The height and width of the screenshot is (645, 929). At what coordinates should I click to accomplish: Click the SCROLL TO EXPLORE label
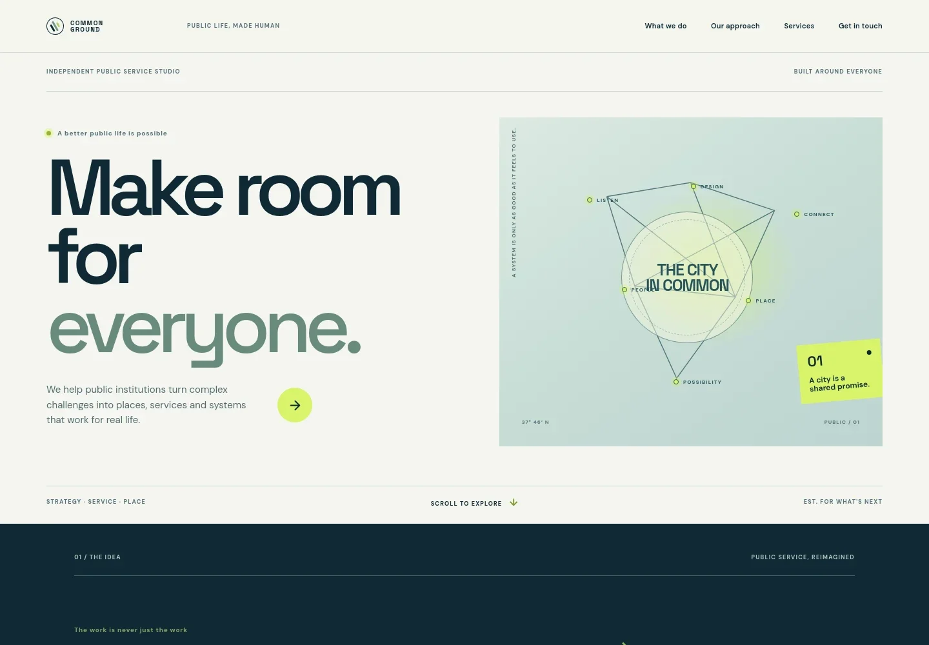click(x=466, y=504)
